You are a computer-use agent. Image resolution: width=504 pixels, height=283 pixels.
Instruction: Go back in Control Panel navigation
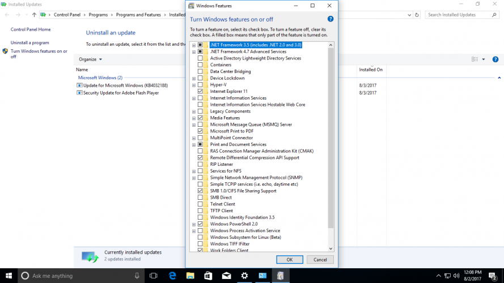pos(7,15)
